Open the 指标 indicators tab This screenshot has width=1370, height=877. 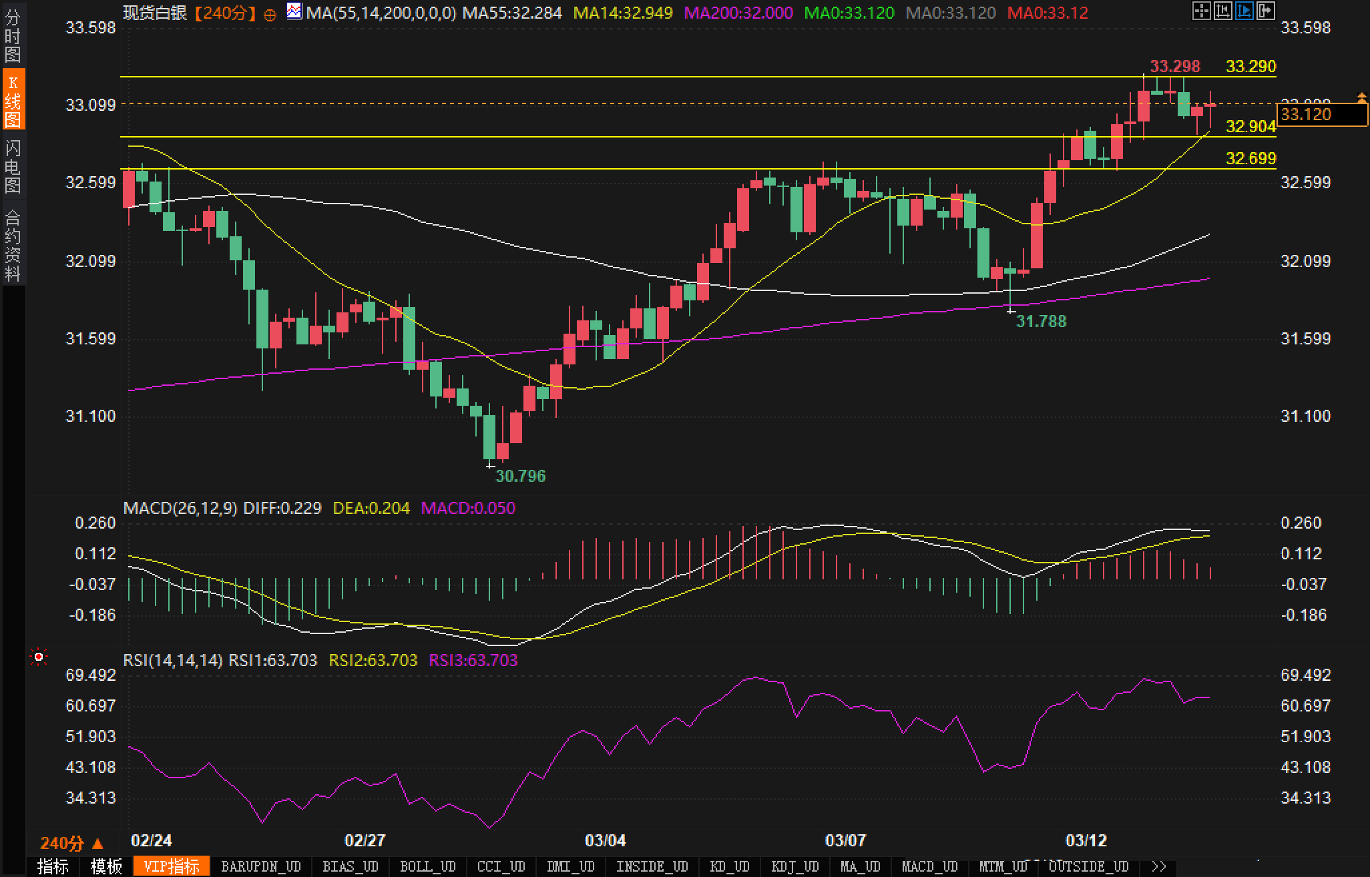(x=53, y=866)
